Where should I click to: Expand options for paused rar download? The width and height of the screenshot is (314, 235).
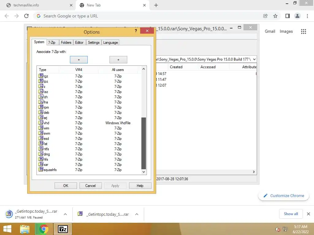coord(65,214)
